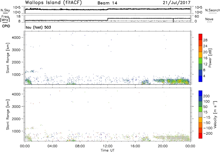Click the "Slant Range [km]" label of velocity panel
Image resolution: width=220 pixels, height=152 pixels.
(x=8, y=115)
